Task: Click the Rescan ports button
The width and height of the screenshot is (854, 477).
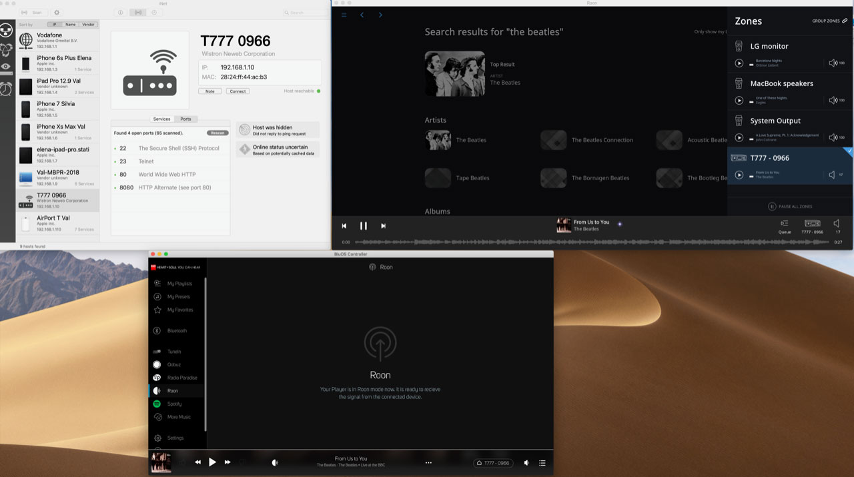Action: (x=217, y=133)
